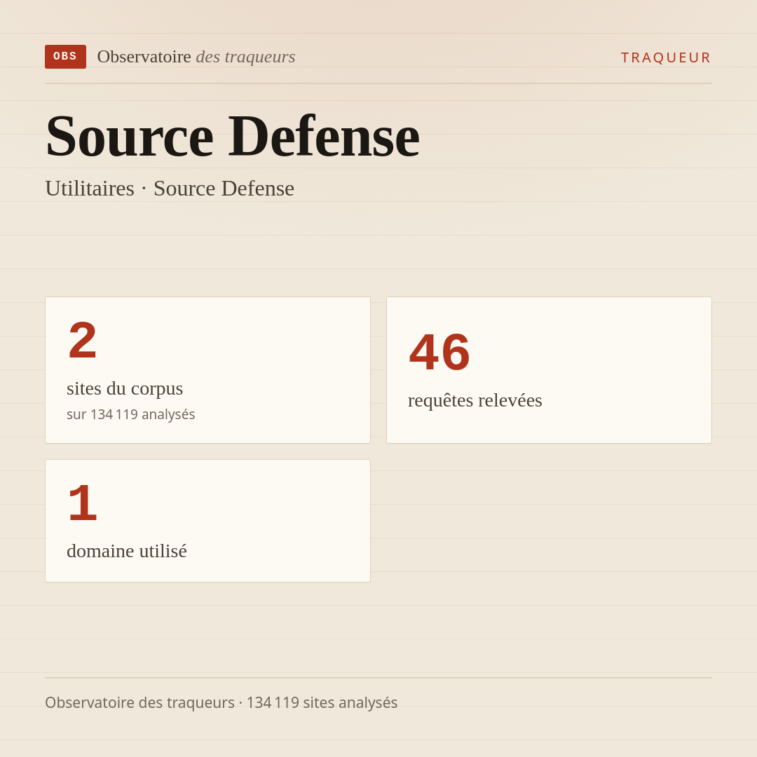Open the Observatoire des traqueurs home link
Screen dimensions: 757x757
196,57
